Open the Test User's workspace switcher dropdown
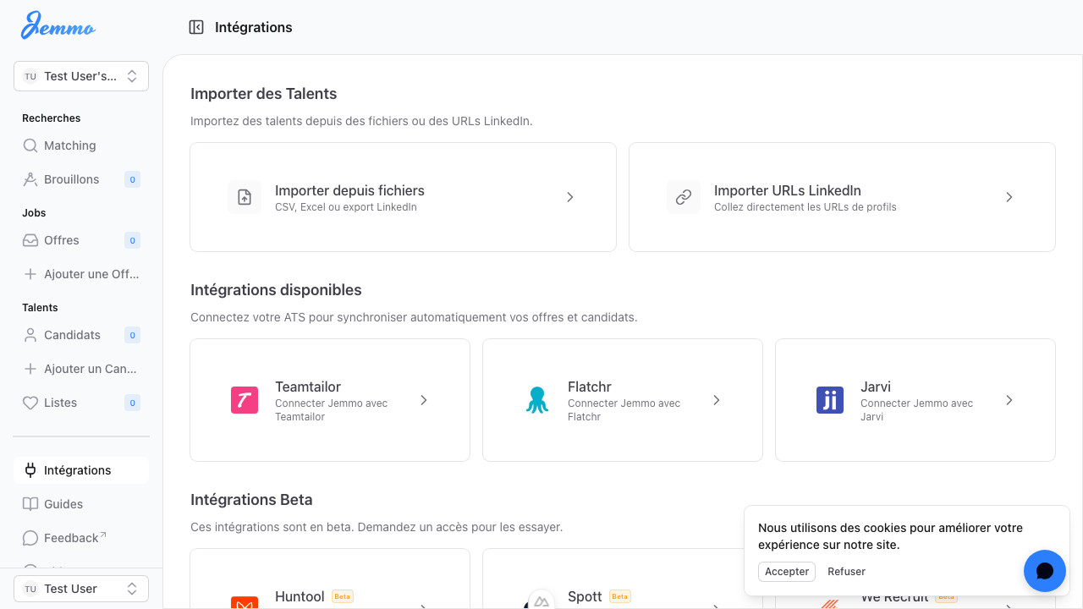The height and width of the screenshot is (609, 1083). click(81, 76)
